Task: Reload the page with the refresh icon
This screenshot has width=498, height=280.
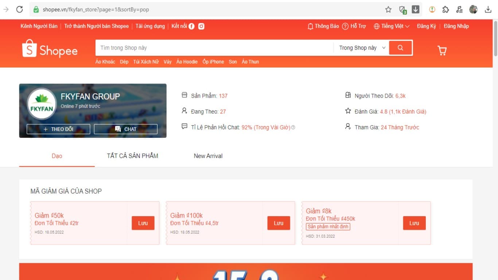Action: coord(20,9)
